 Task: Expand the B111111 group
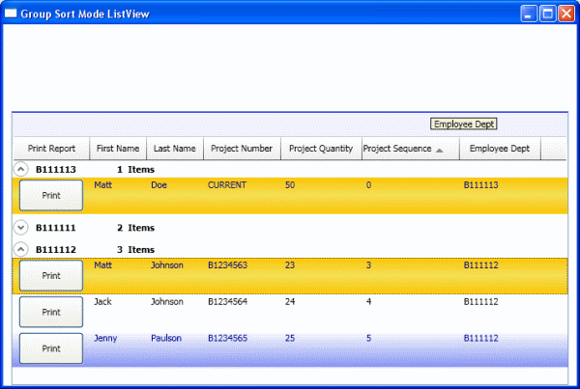point(21,228)
